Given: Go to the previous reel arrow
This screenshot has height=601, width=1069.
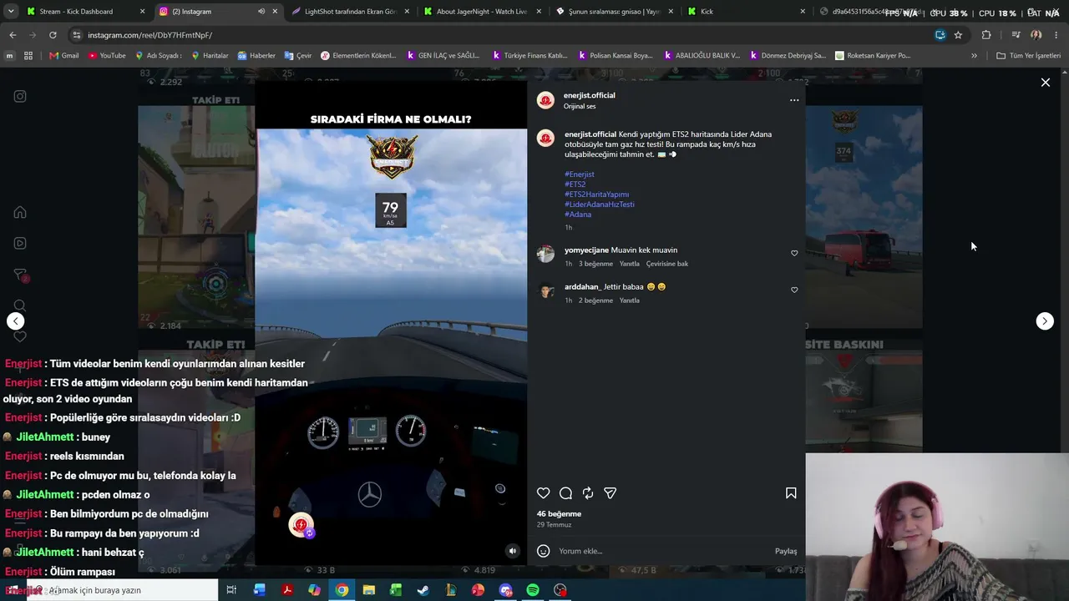Looking at the screenshot, I should coord(15,321).
